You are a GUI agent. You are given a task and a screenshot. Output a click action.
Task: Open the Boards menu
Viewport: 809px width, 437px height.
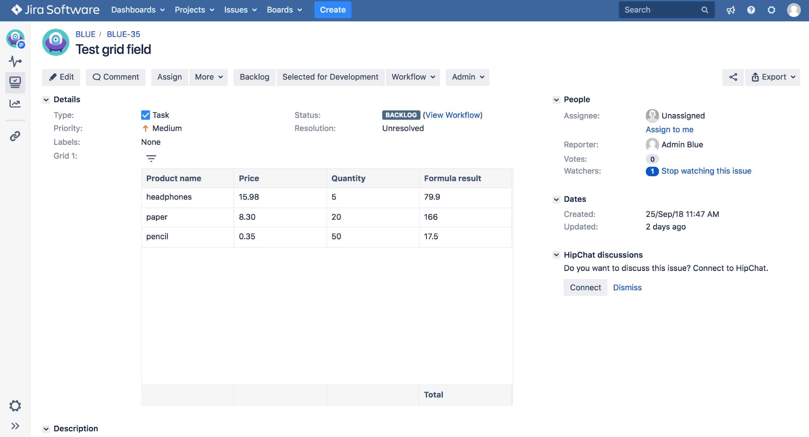point(284,10)
